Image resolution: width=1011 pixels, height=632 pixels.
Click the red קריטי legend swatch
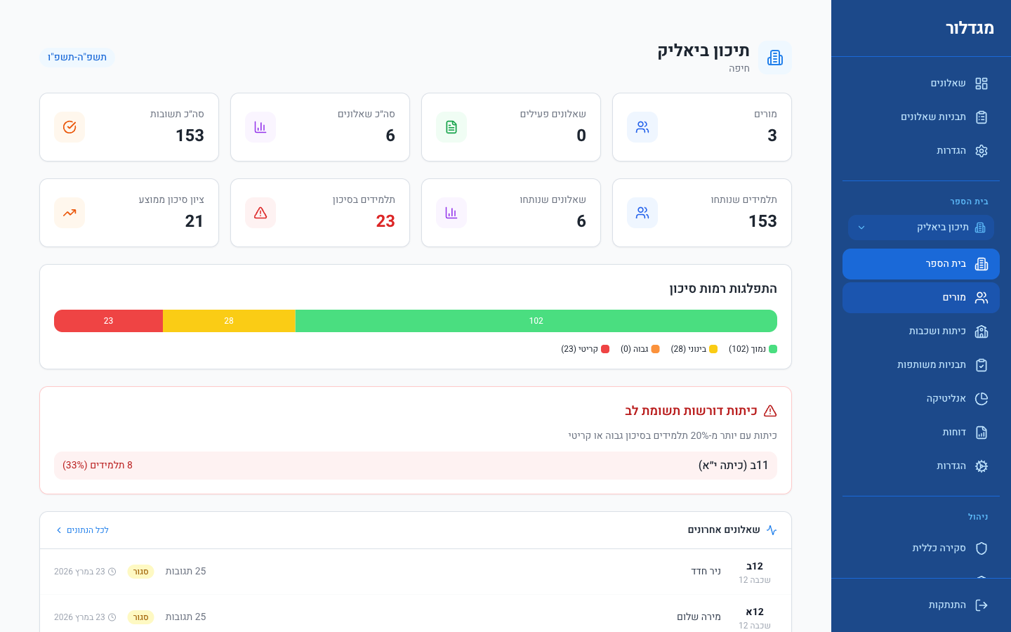coord(605,349)
